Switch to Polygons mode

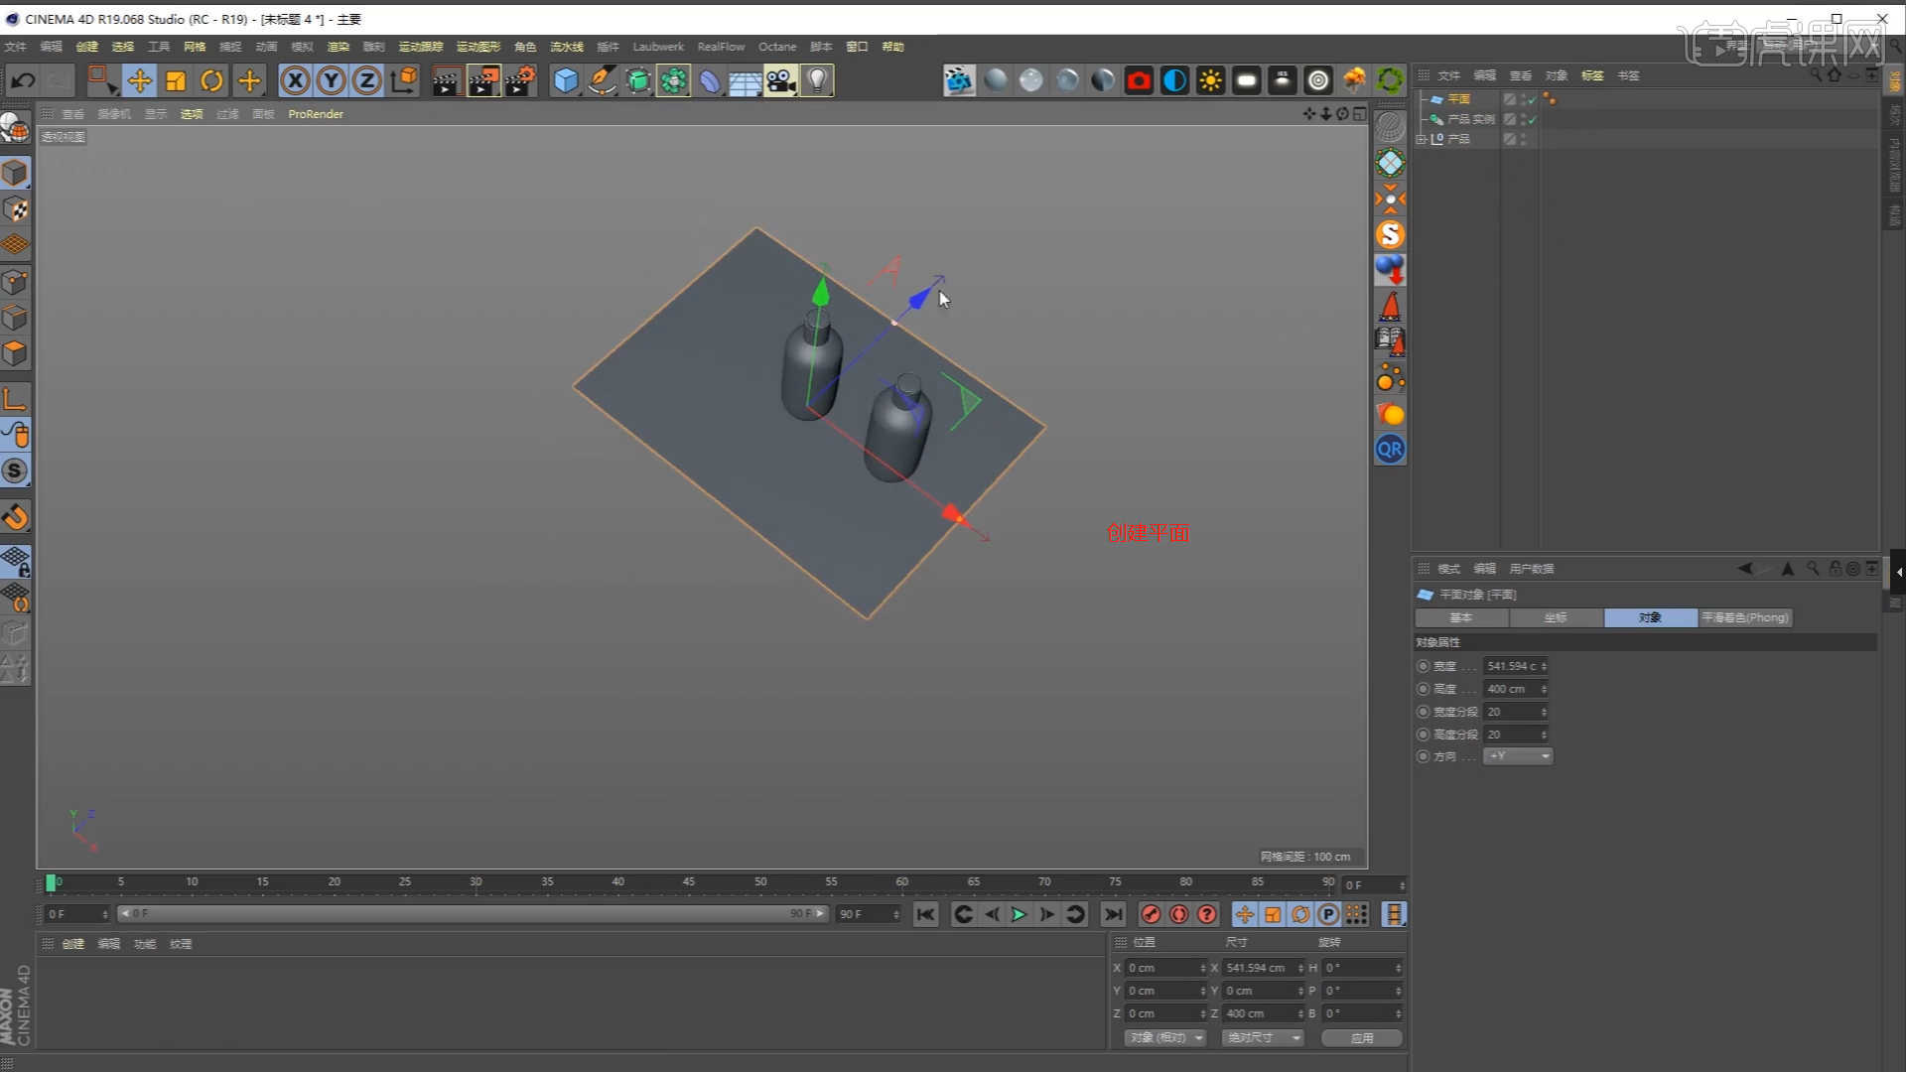click(x=15, y=353)
